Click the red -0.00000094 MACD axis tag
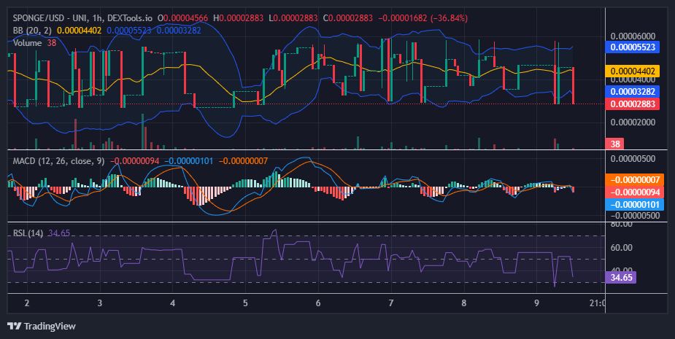Image resolution: width=675 pixels, height=339 pixels. [635, 192]
